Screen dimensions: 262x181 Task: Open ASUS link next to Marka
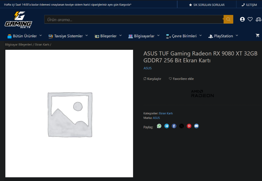pyautogui.click(x=156, y=118)
